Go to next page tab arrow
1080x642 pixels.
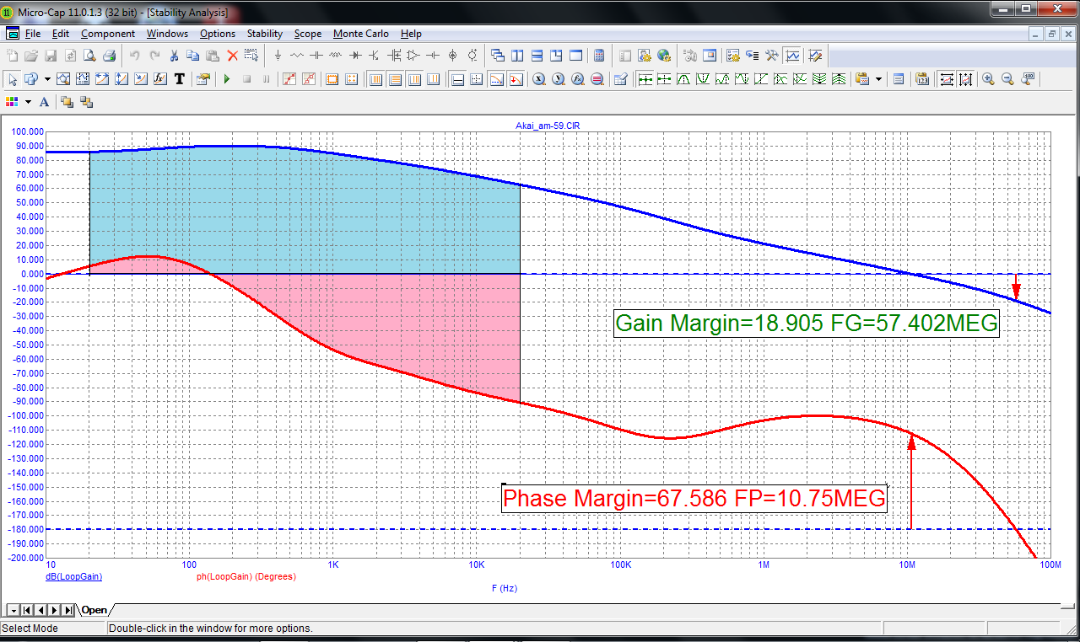54,610
